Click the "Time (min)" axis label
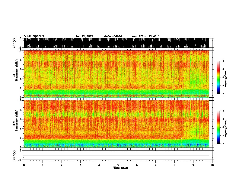 pyautogui.click(x=121, y=168)
